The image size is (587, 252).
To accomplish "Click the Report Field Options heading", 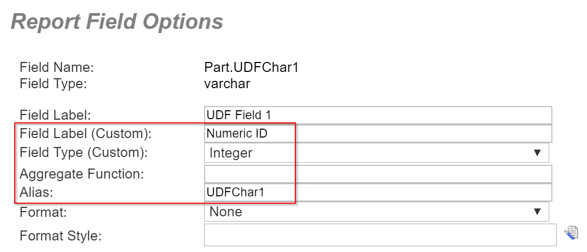I will coord(117,22).
